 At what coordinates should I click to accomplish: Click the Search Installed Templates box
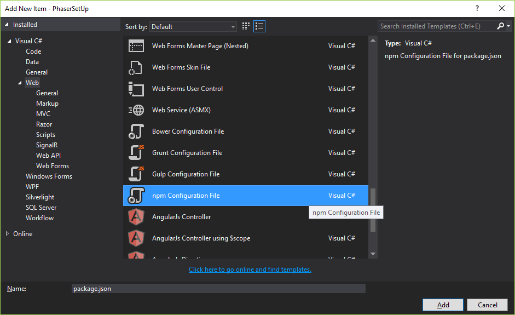437,26
